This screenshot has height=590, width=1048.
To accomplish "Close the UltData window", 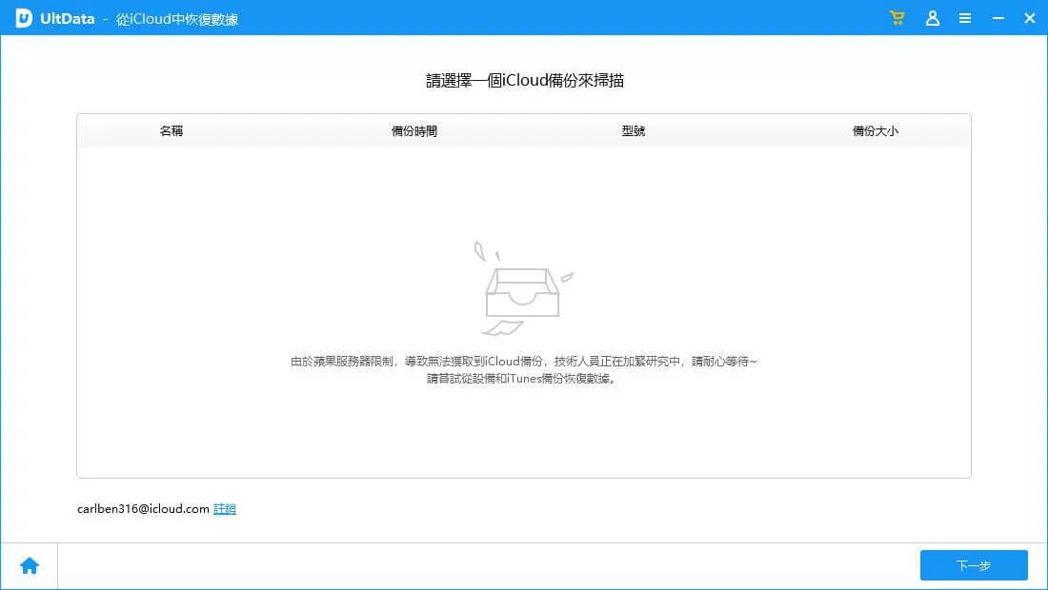I will coord(1029,19).
